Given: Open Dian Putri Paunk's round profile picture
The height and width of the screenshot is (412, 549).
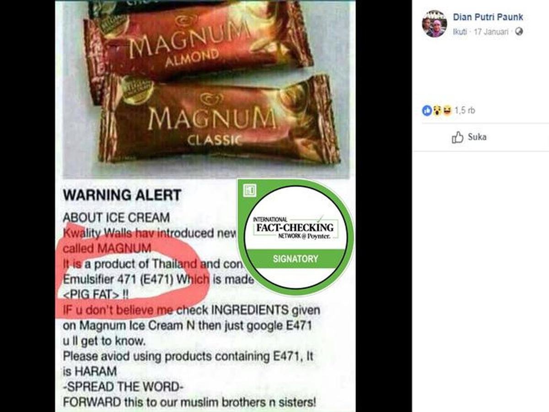Looking at the screenshot, I should click(434, 24).
